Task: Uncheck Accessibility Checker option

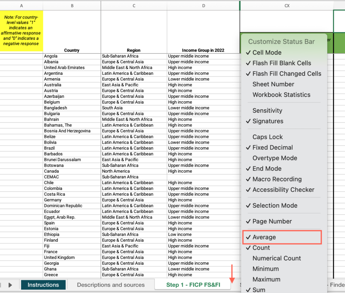Action: (x=284, y=190)
